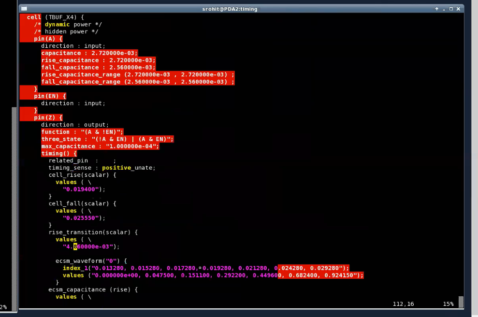This screenshot has height=317, width=478.
Task: Click the pin(Z) declaration line
Action: click(x=48, y=117)
